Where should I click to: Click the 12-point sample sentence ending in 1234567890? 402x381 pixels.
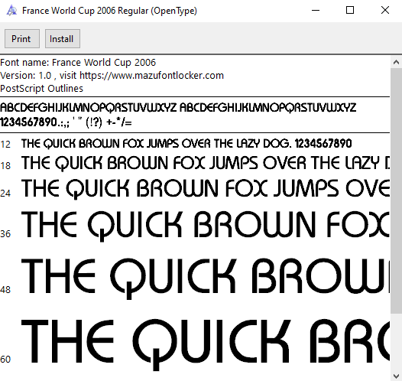pos(186,144)
